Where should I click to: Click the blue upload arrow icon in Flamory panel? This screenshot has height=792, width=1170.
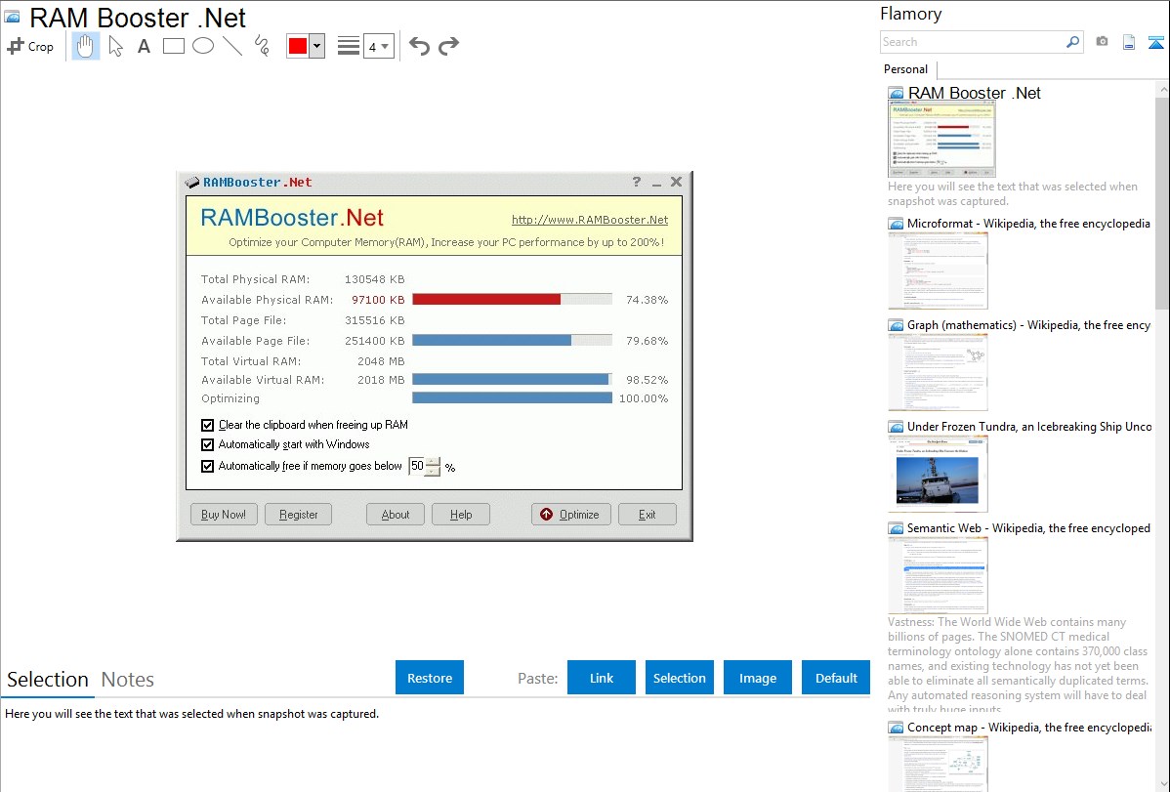pyautogui.click(x=1155, y=42)
